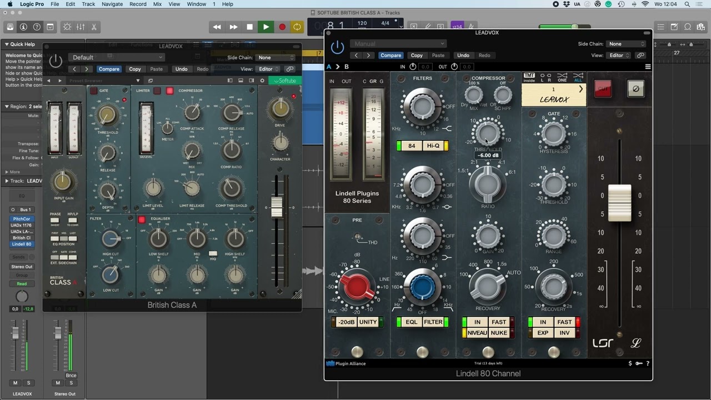Select TMT ONE channel icon
The height and width of the screenshot is (400, 711).
click(x=562, y=78)
